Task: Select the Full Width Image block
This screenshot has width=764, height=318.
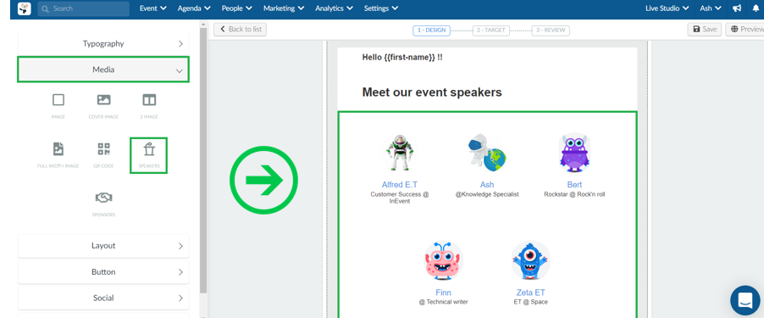Action: tap(58, 155)
